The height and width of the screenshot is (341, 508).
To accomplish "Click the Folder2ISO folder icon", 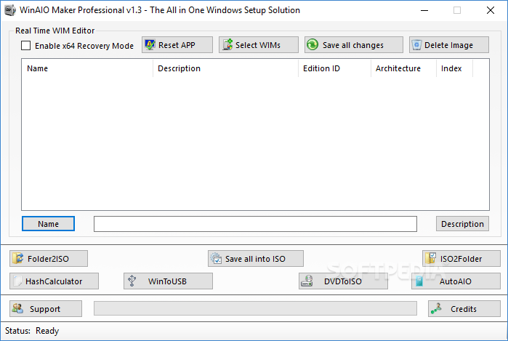I will pos(18,258).
